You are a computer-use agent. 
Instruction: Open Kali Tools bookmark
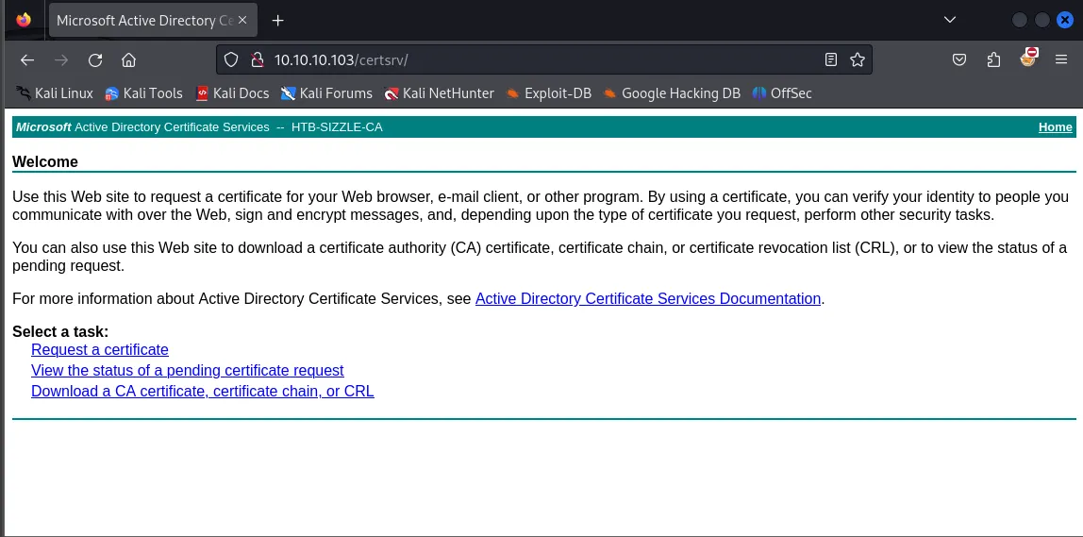(x=143, y=93)
